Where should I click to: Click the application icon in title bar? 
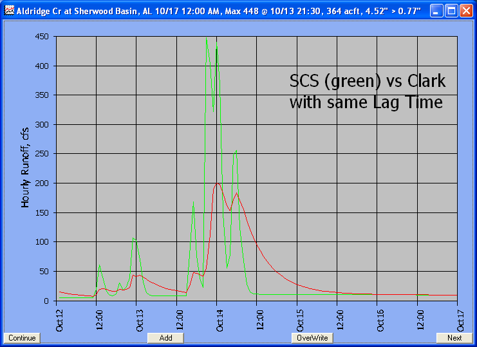click(8, 11)
